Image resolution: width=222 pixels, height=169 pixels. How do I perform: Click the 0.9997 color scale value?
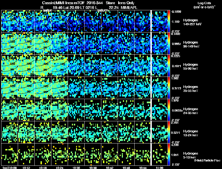(176, 44)
